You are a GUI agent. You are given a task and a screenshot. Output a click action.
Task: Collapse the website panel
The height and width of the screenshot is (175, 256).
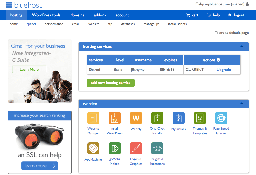[x=242, y=103]
